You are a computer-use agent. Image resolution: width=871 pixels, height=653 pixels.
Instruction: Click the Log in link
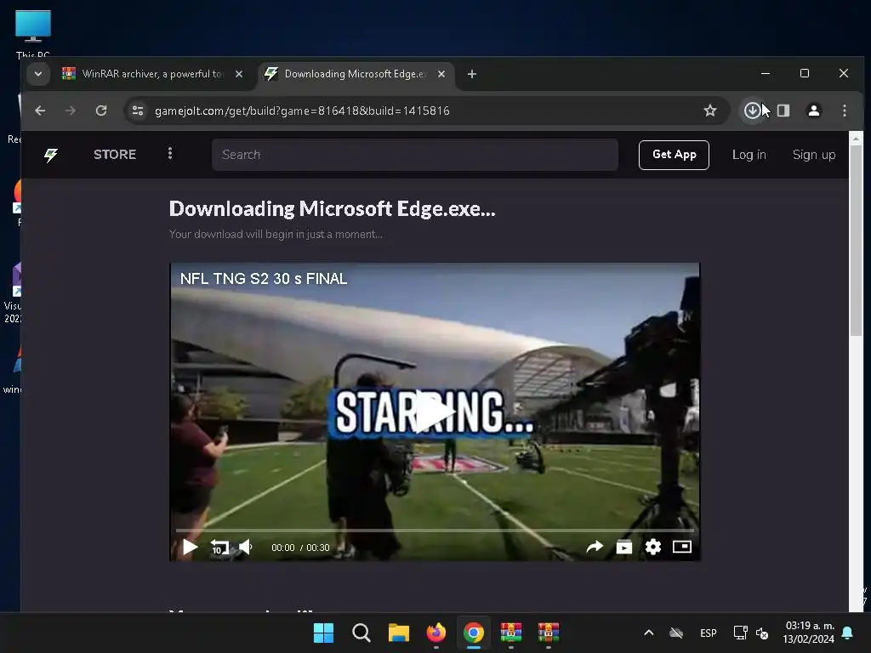749,155
